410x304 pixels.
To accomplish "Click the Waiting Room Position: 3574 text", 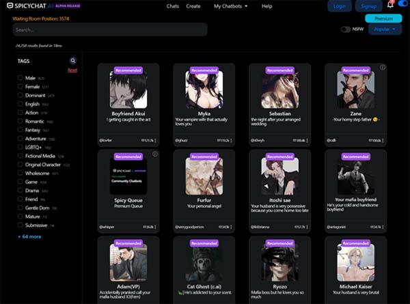I will tap(41, 18).
